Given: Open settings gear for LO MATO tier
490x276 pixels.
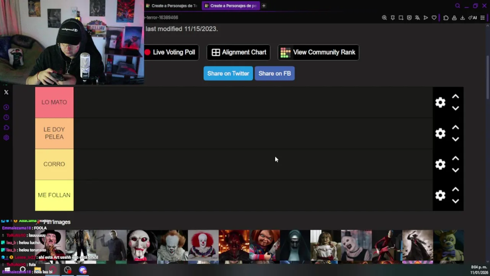Looking at the screenshot, I should point(440,102).
